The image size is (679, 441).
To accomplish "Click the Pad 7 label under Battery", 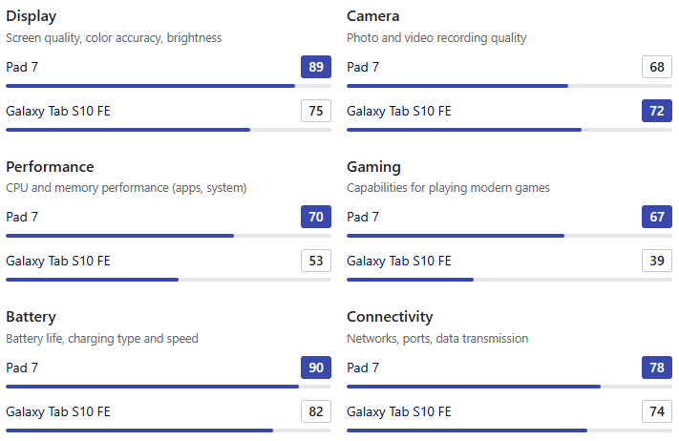I will [22, 367].
